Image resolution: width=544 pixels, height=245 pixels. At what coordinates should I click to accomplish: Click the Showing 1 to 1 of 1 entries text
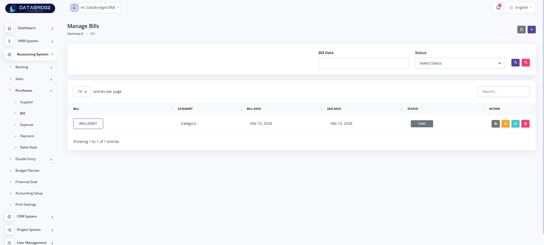tap(96, 142)
